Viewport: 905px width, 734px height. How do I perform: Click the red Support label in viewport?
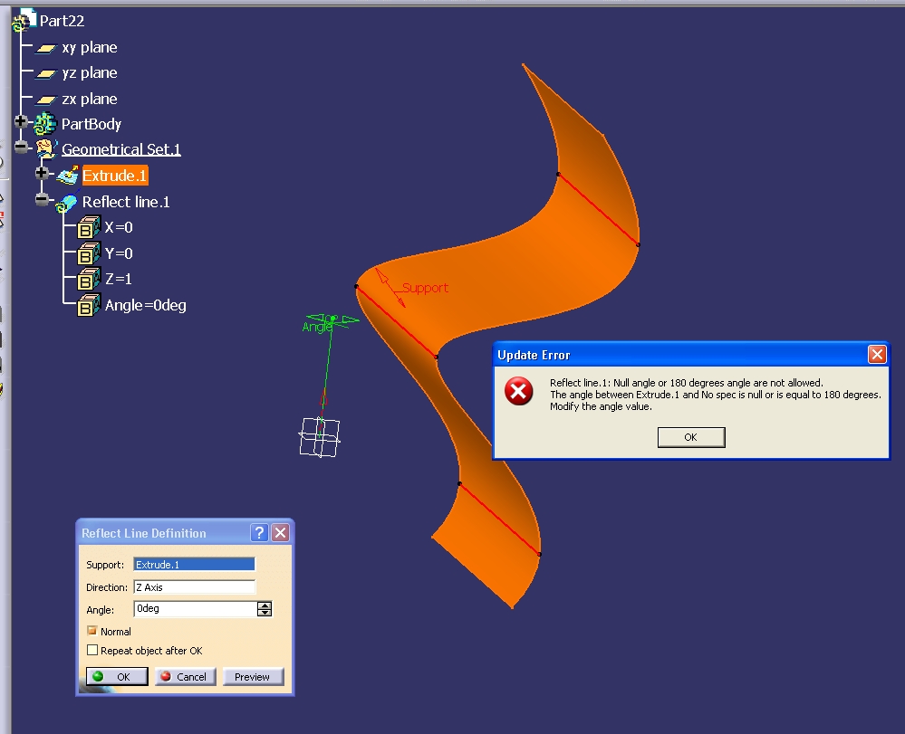click(x=425, y=288)
